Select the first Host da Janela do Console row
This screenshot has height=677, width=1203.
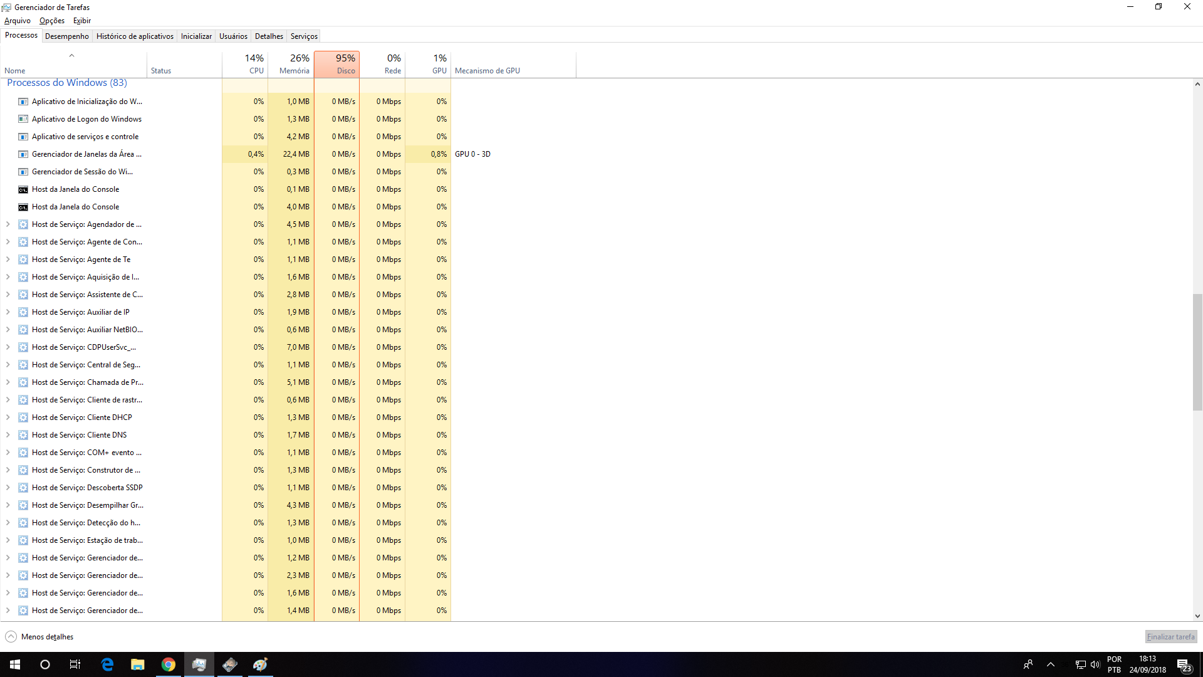pos(226,189)
